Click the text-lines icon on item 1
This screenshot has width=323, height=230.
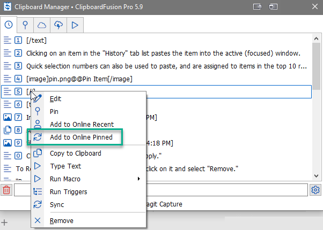[x=8, y=40]
